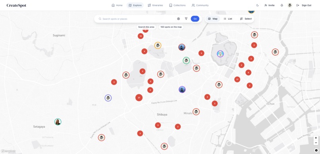Toggle dark mode with the moon icon
Image resolution: width=320 pixels, height=154 pixels.
click(x=257, y=5)
